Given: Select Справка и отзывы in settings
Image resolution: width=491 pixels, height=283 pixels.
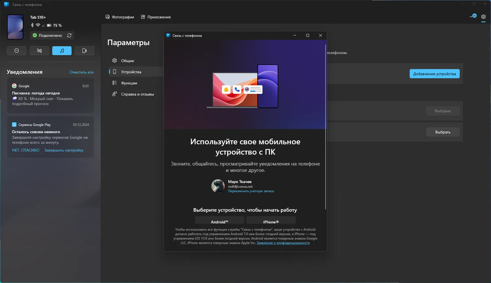Looking at the screenshot, I should 136,94.
